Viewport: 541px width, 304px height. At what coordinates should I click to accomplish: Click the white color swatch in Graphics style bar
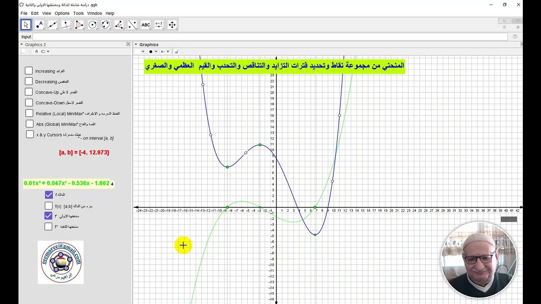pos(137,52)
